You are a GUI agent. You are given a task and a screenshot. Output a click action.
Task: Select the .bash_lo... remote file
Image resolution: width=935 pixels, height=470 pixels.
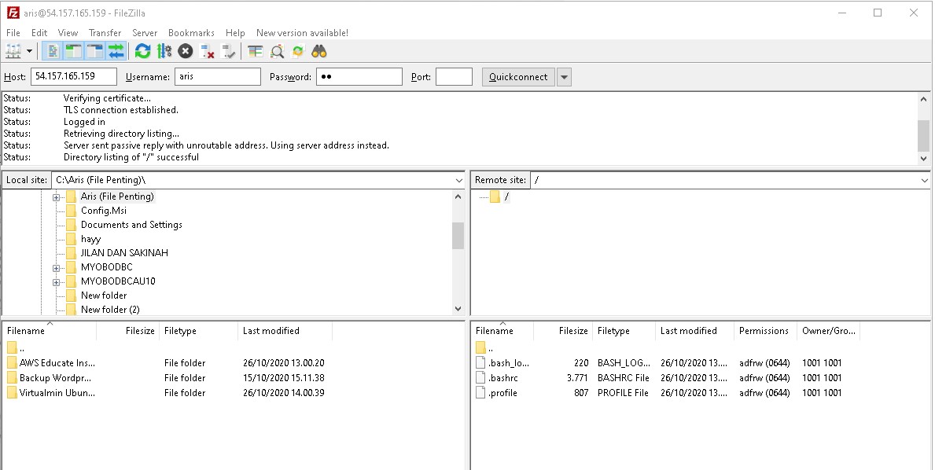click(x=510, y=363)
